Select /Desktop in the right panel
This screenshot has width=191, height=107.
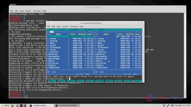pyautogui.click(x=118, y=54)
